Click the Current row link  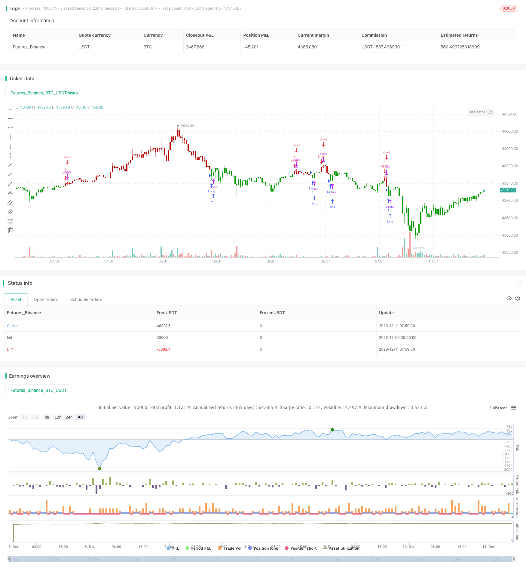coord(13,326)
